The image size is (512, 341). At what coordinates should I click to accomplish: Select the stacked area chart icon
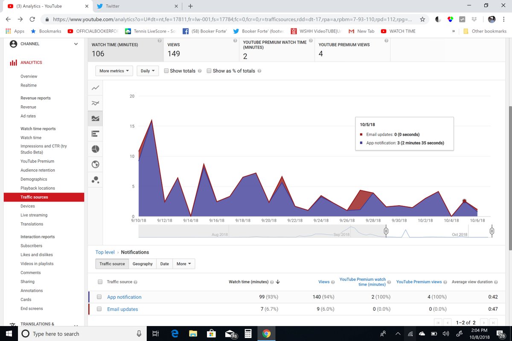click(x=95, y=118)
